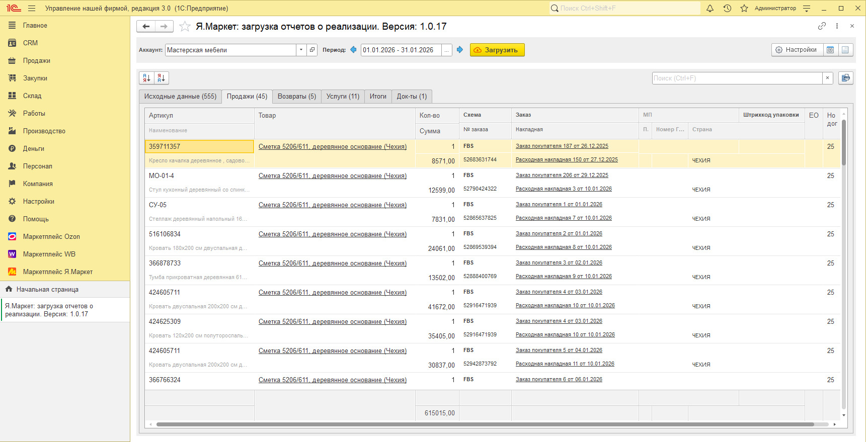The image size is (866, 442).
Task: Shift period forward with right arrow
Action: point(460,50)
